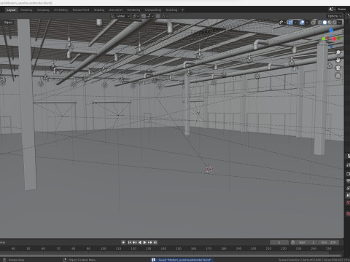350x262 pixels.
Task: Open the Animation workspace tab
Action: click(x=116, y=10)
